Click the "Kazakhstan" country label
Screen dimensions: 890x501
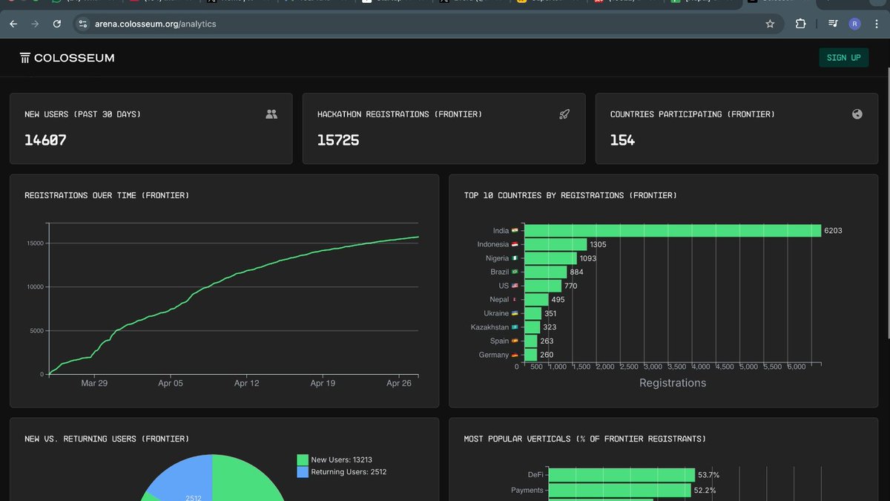489,327
